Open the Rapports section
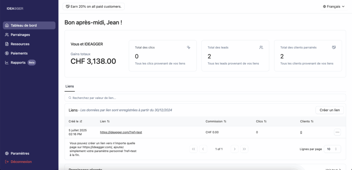Image resolution: width=352 pixels, height=170 pixels. pyautogui.click(x=29, y=63)
